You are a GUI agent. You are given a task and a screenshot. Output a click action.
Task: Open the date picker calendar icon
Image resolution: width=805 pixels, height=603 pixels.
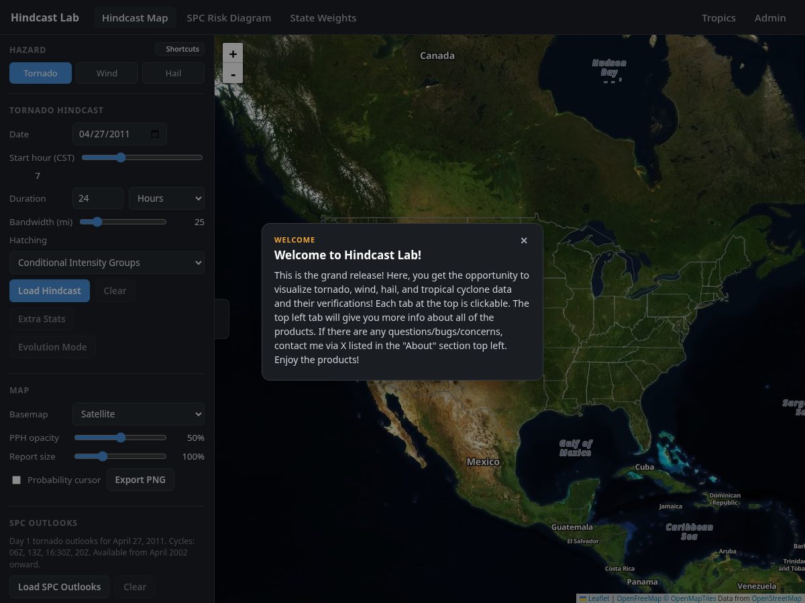(x=156, y=134)
